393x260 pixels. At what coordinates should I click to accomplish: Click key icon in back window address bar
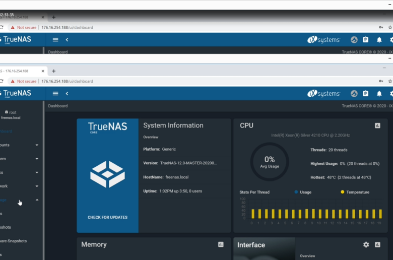coord(381,27)
